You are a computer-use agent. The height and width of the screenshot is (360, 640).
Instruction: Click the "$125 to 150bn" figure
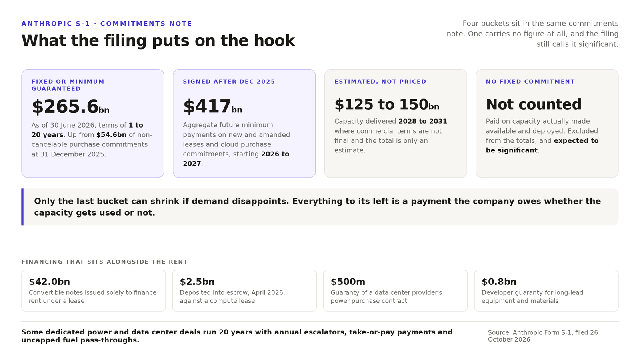point(387,104)
